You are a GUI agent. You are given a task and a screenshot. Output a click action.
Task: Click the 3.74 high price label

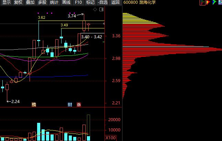coord(72,16)
